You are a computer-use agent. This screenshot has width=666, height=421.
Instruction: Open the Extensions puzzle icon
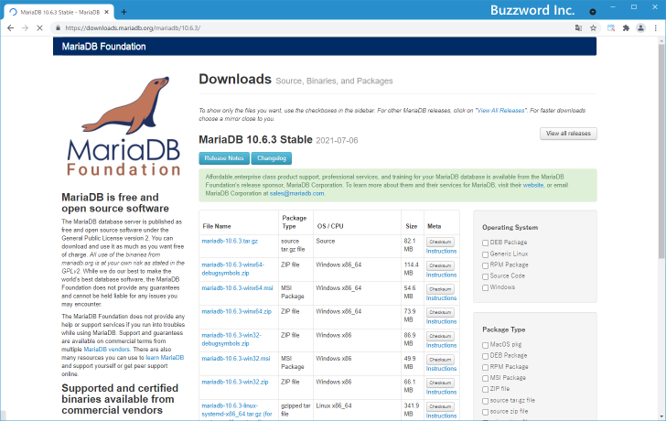(x=626, y=27)
